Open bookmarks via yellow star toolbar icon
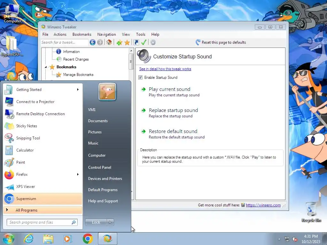327x245 pixels. pos(127,42)
